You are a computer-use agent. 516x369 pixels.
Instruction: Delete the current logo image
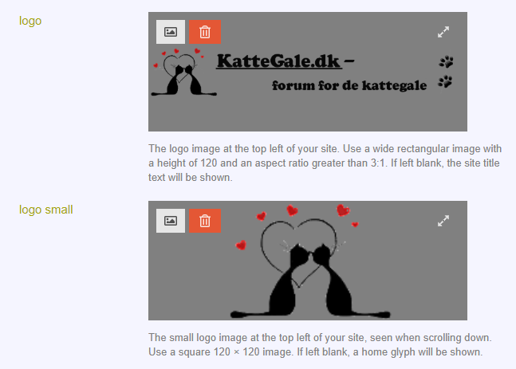tap(205, 32)
